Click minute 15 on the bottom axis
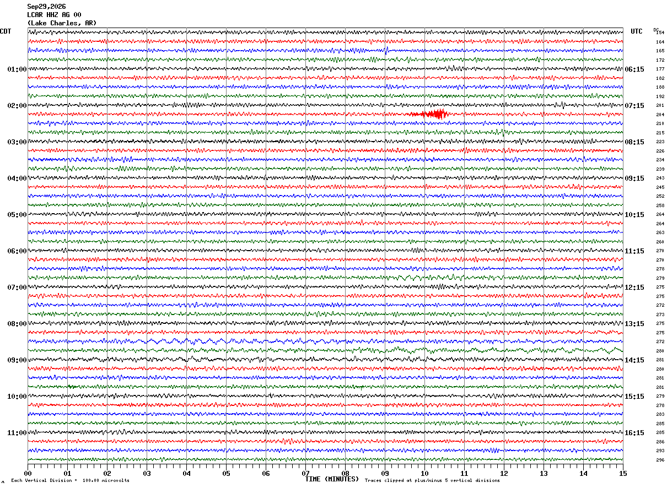 click(623, 473)
